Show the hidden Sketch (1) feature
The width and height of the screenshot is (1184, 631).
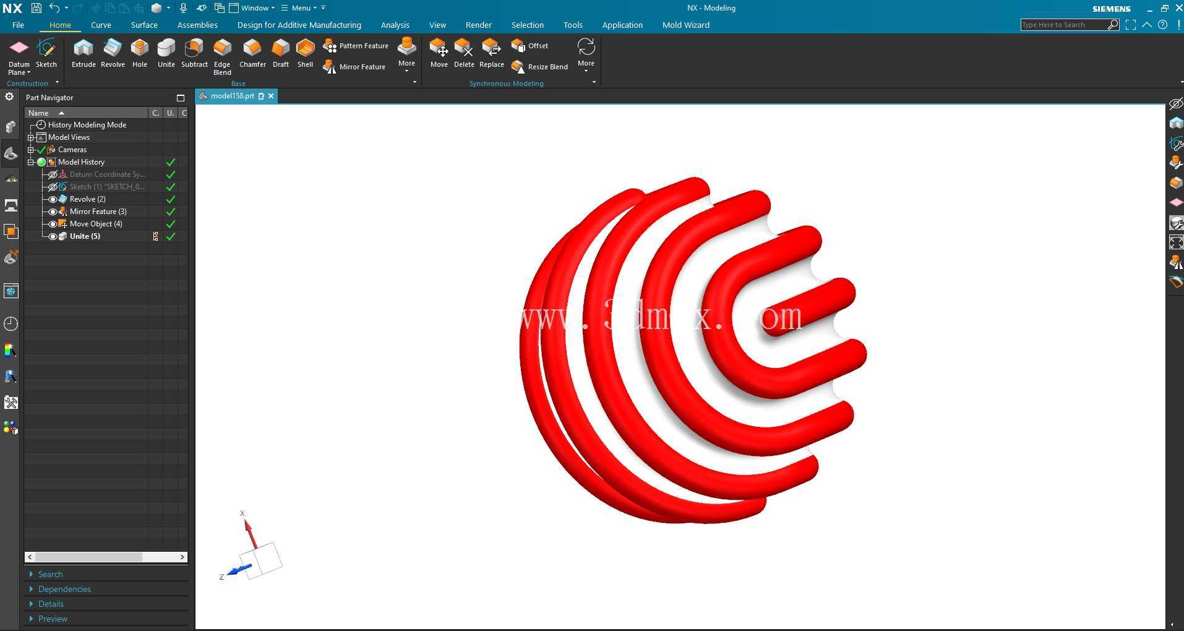click(53, 187)
